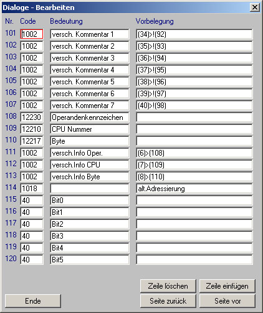This screenshot has width=263, height=313.
Task: Close the Dialoge - Bearbeiten window
Action: (x=255, y=7)
